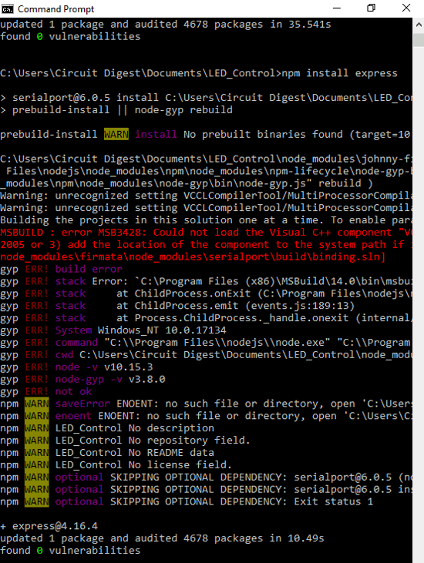Click the last 'found 0 vulnerabilities' line
Image resolution: width=424 pixels, height=563 pixels.
(70, 551)
